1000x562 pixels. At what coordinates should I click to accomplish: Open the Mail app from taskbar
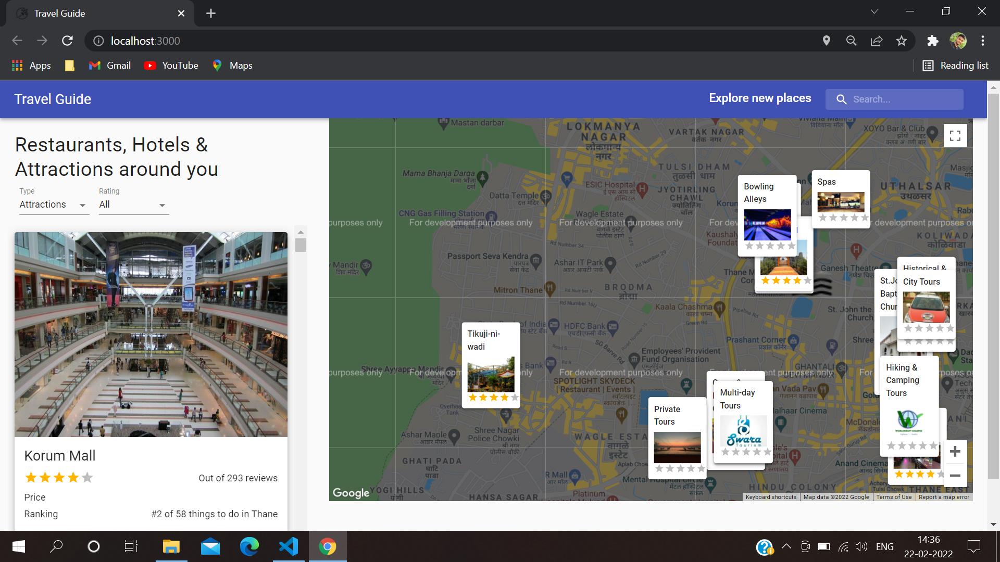point(210,546)
